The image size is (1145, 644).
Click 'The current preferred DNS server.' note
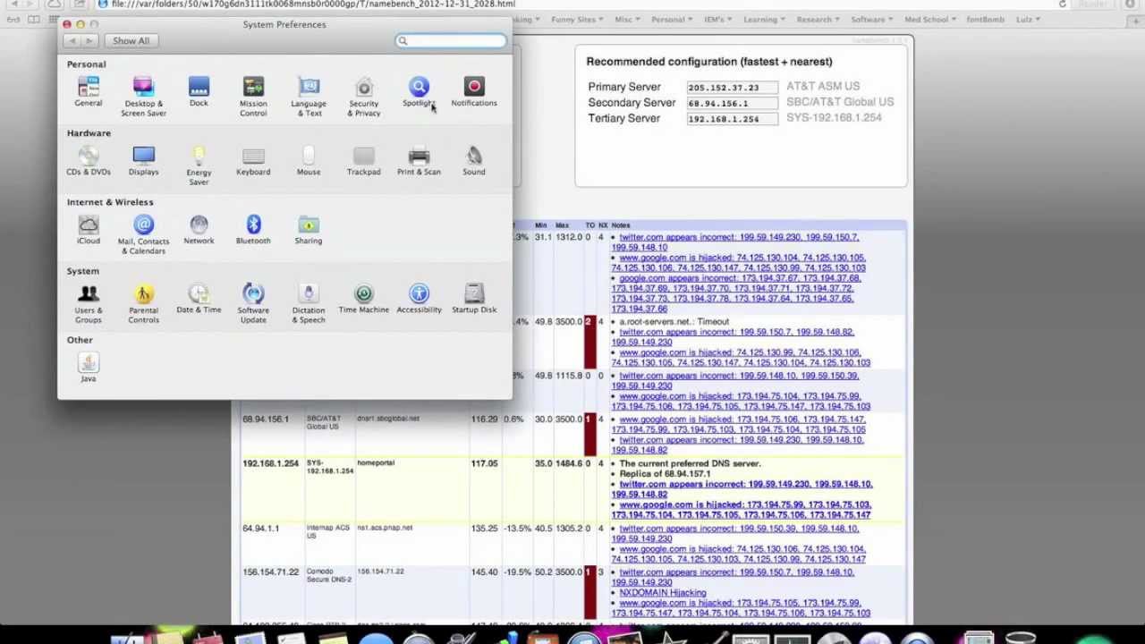point(690,464)
